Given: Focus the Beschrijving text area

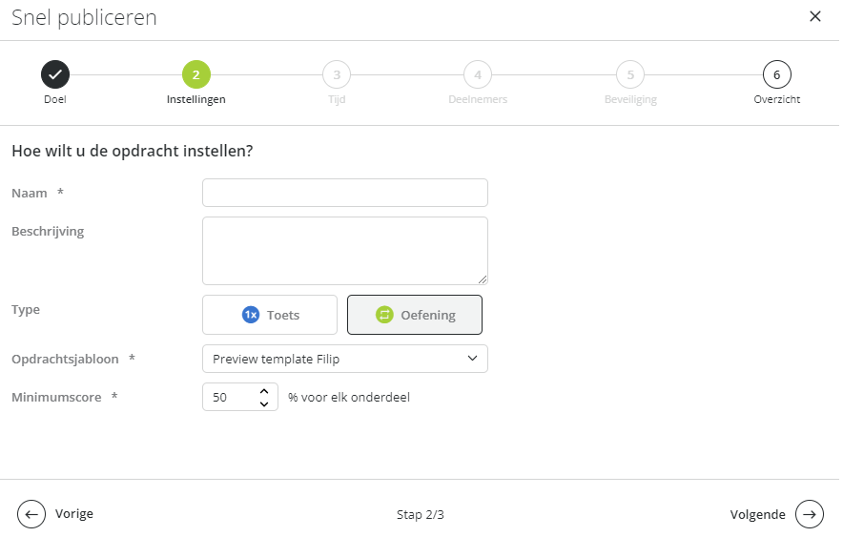Looking at the screenshot, I should point(345,251).
